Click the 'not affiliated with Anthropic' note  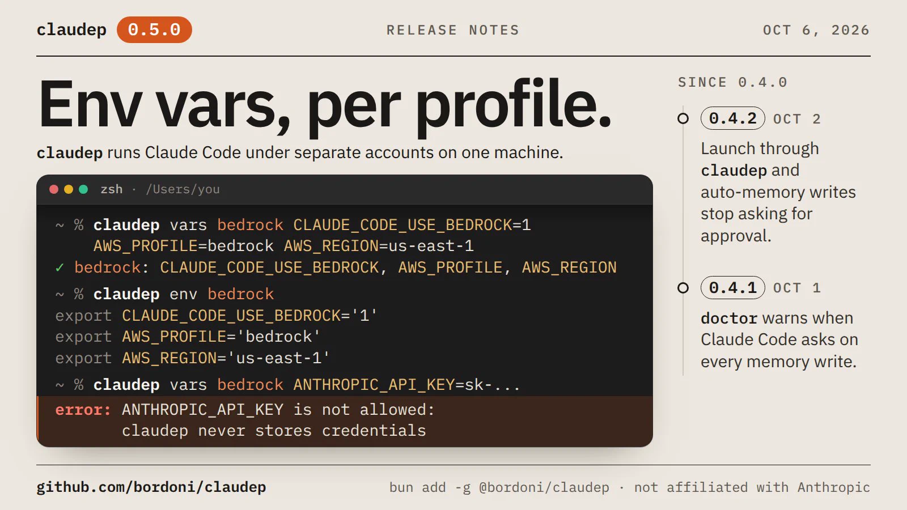[x=752, y=487]
